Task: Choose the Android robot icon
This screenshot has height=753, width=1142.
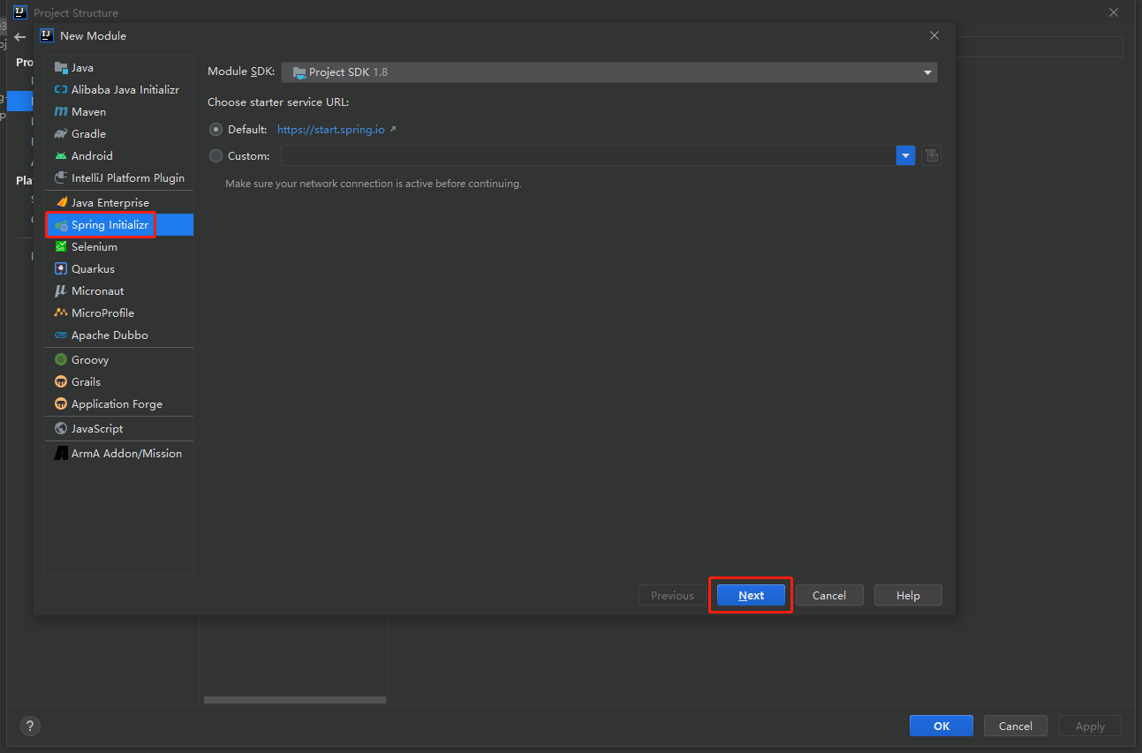Action: pyautogui.click(x=61, y=156)
